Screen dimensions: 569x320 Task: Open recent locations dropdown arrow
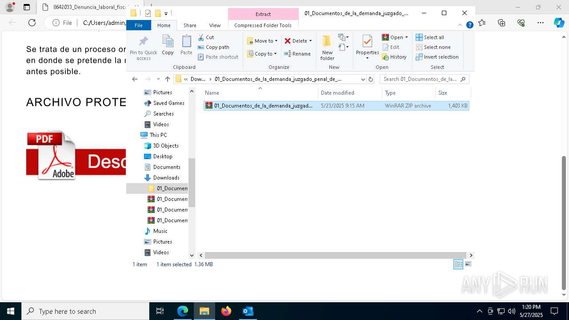[x=158, y=79]
